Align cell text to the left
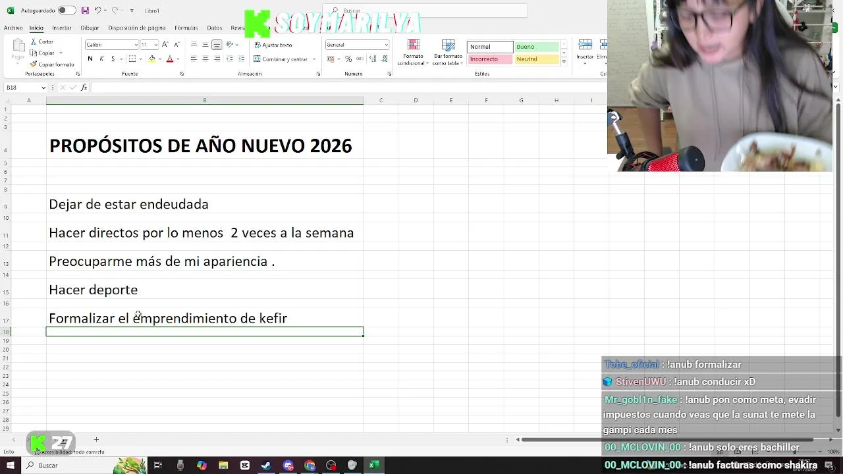Screen dimensions: 843x474 coord(194,59)
